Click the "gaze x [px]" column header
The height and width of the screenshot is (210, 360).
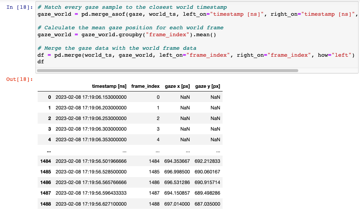point(177,86)
